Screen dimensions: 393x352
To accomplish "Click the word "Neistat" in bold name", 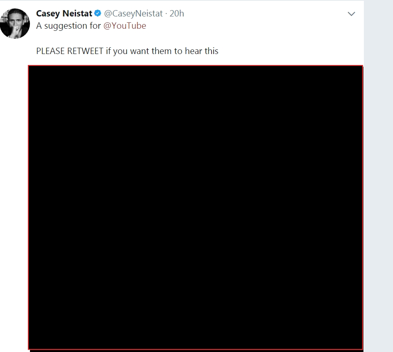I will point(77,14).
